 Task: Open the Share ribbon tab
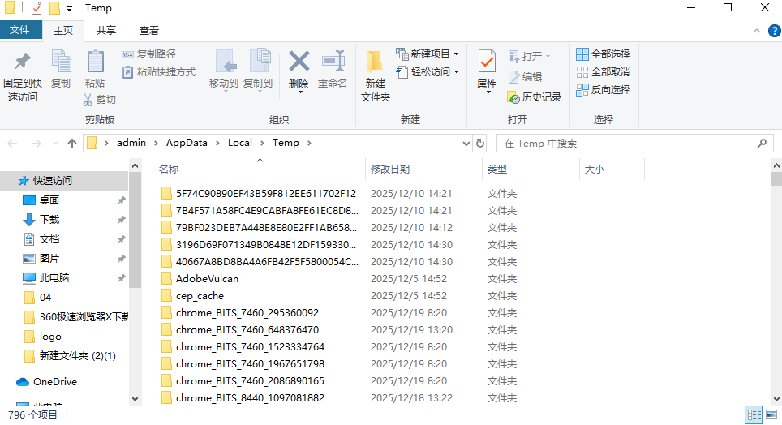(x=105, y=31)
